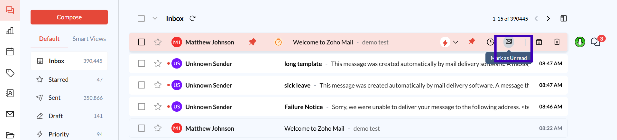Delete the hovered email with trash icon
Screen dimensions: 617x140
pyautogui.click(x=557, y=42)
